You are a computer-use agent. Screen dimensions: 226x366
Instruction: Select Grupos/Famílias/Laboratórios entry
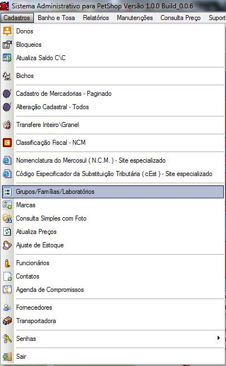(113, 192)
